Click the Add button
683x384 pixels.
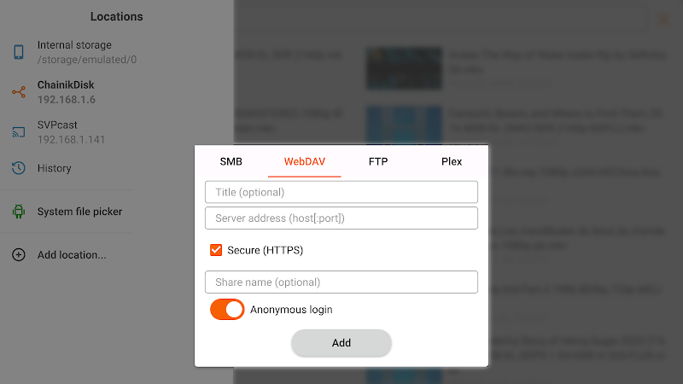[341, 343]
